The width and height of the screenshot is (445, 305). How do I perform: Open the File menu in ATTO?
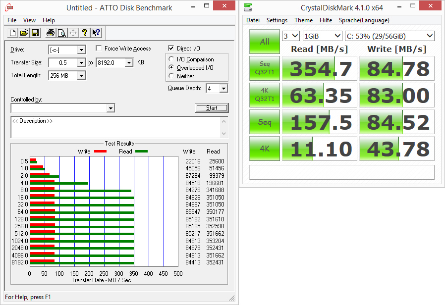(11, 20)
